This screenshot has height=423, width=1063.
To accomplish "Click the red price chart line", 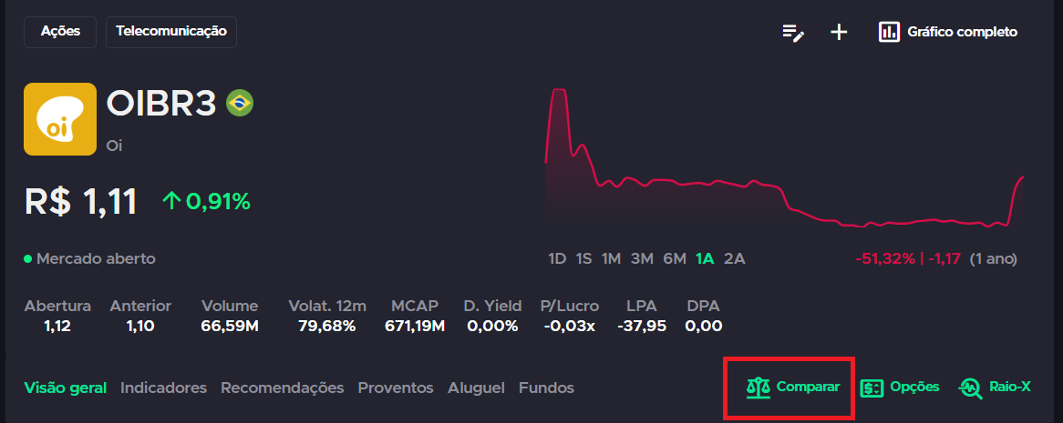I will point(784,157).
